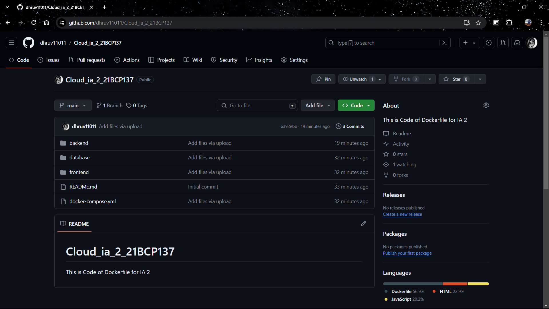
Task: Unwatch the repository
Action: tap(358, 79)
